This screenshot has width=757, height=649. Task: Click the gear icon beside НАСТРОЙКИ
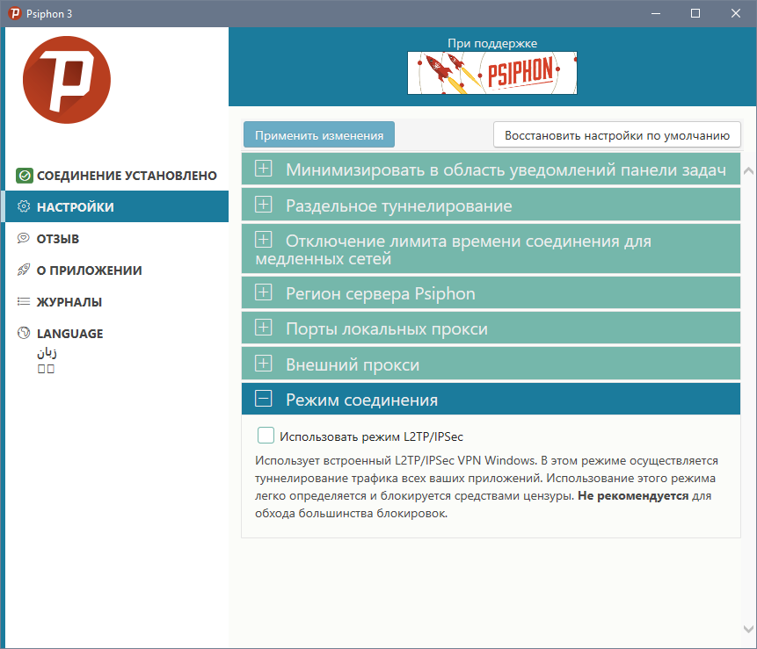(x=24, y=206)
